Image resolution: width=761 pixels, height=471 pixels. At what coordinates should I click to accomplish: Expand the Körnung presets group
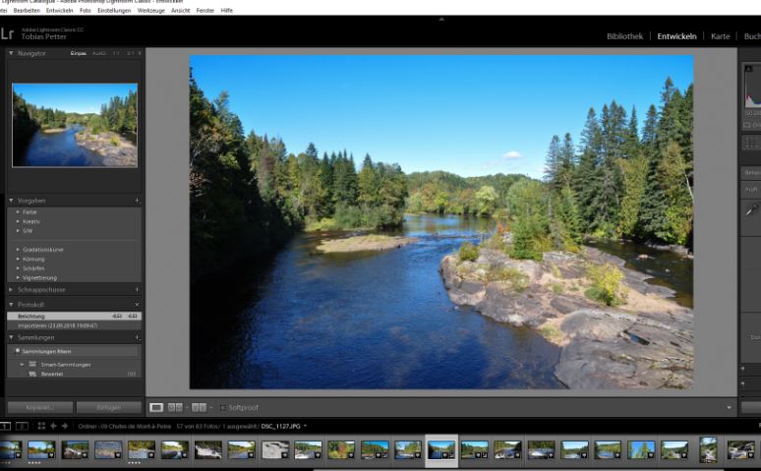18,259
